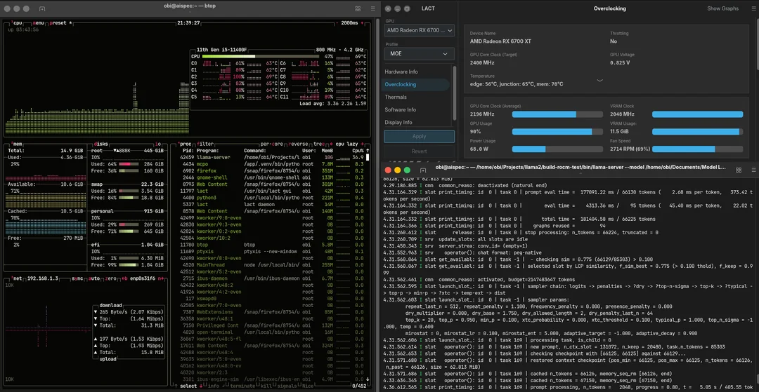Select the python3 process row
759x392 pixels.
[x=271, y=198]
